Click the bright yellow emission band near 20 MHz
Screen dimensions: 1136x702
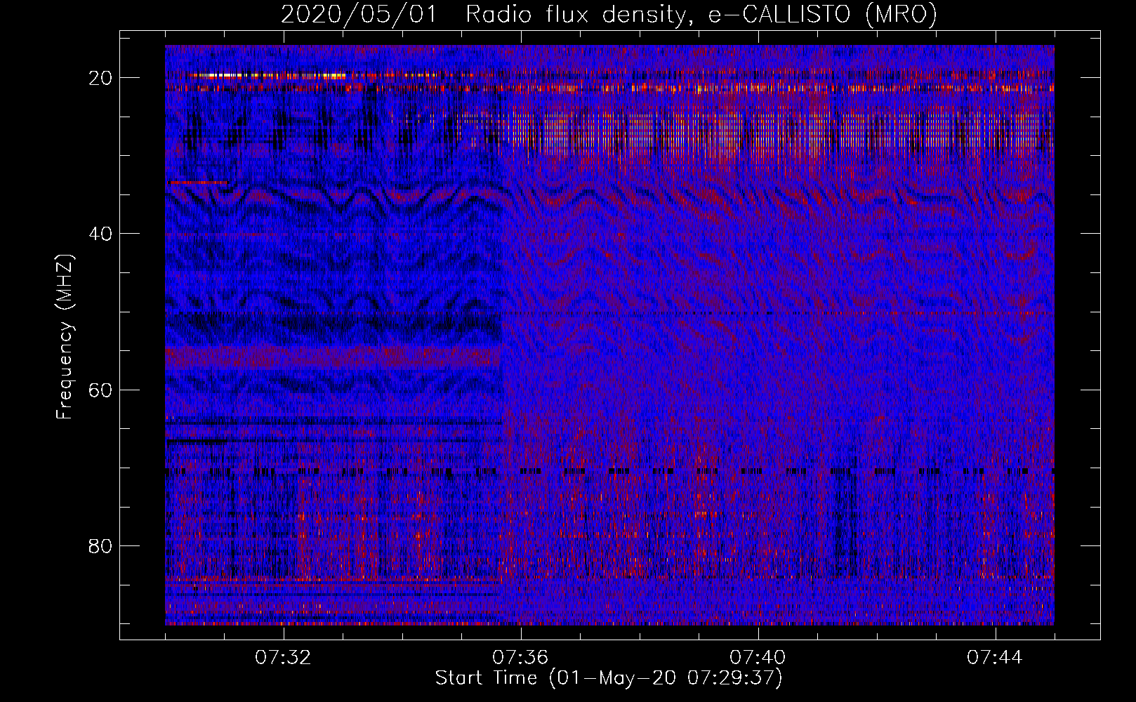[x=267, y=75]
